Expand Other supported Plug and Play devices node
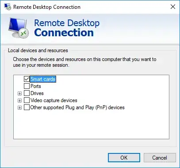This screenshot has width=180, height=168. point(19,107)
